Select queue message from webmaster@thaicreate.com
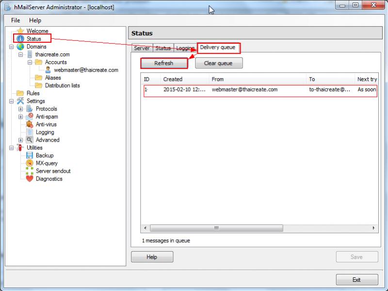 pos(260,90)
